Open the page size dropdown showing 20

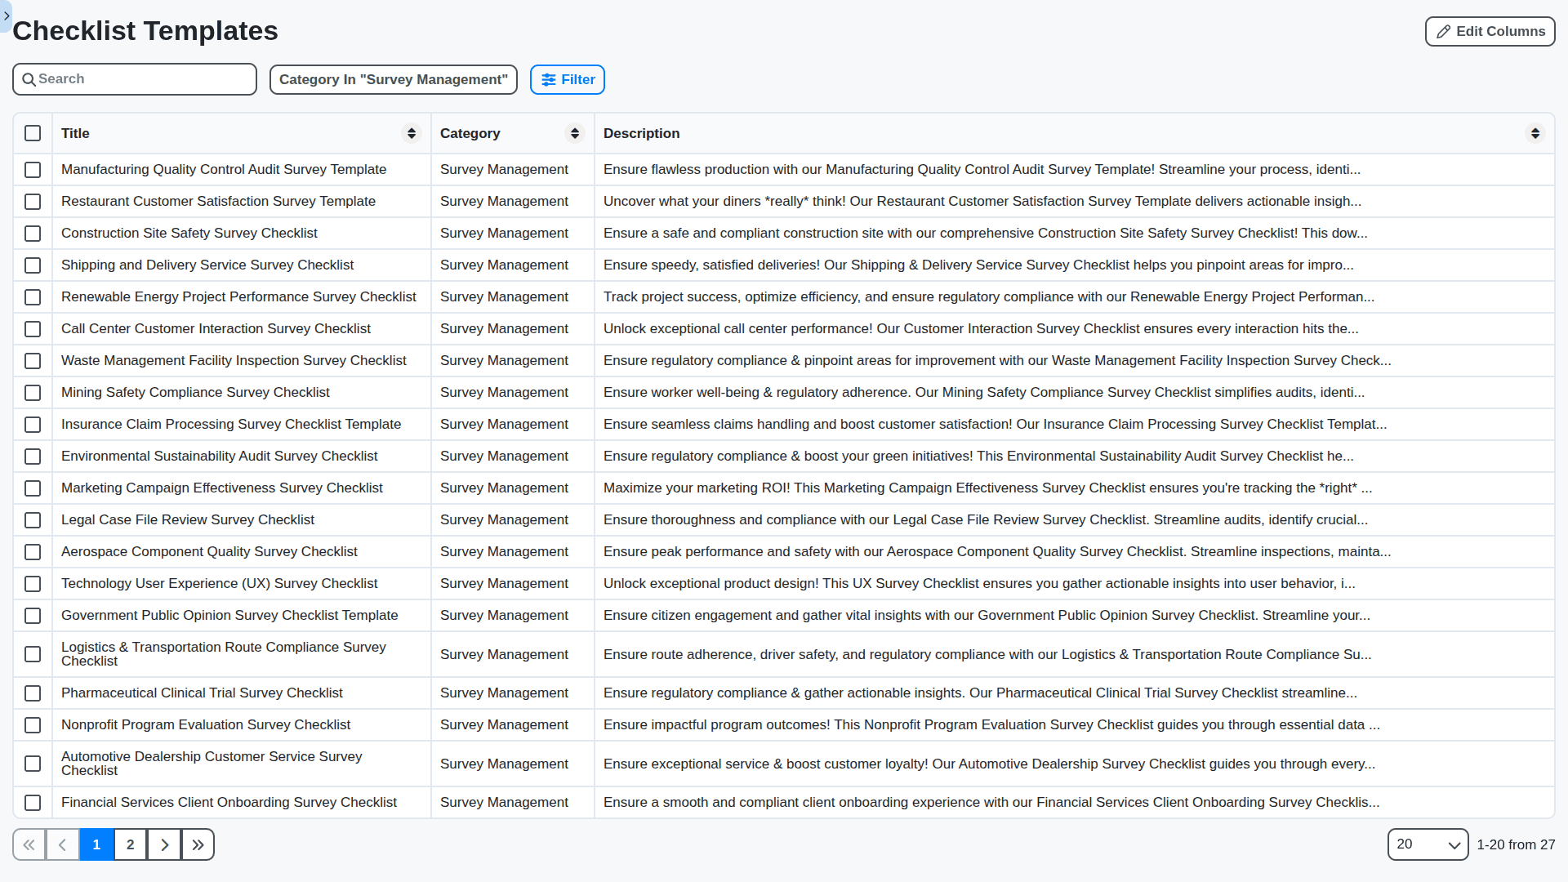pyautogui.click(x=1428, y=844)
